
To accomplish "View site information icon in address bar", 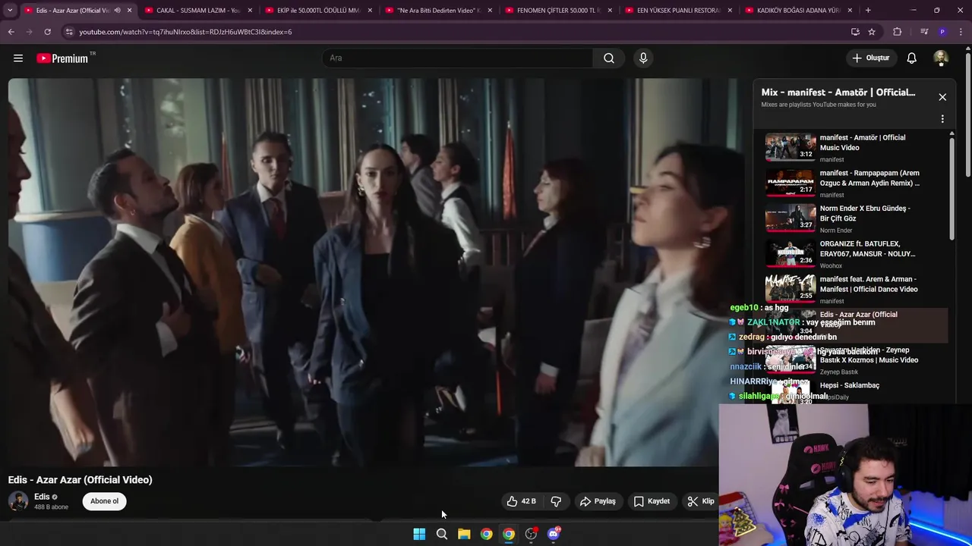I will 69,32.
